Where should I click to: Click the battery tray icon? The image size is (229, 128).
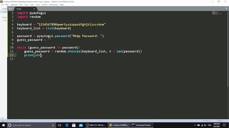tap(199, 125)
